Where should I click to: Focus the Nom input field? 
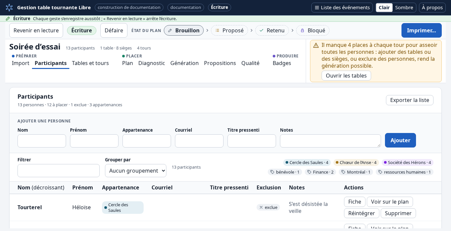pyautogui.click(x=42, y=141)
